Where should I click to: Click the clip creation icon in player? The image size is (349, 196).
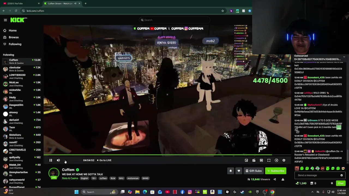pos(254,160)
